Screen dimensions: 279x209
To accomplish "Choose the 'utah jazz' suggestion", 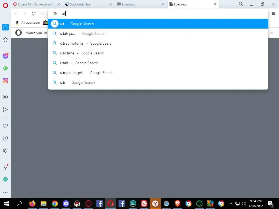I will coord(158,33).
